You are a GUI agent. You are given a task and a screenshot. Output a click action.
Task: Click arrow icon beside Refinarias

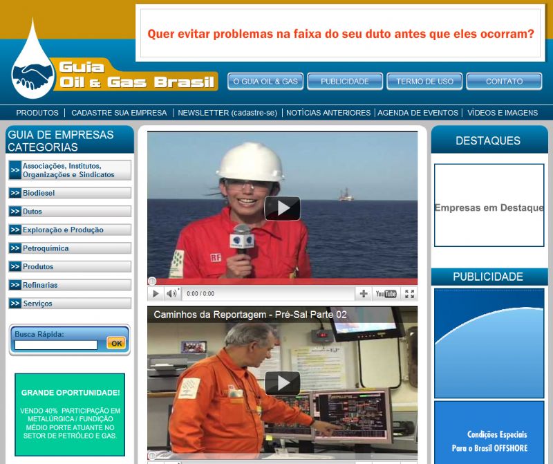coord(15,285)
